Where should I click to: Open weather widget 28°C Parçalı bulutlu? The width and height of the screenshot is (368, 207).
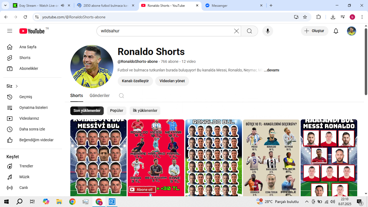[x=277, y=202]
